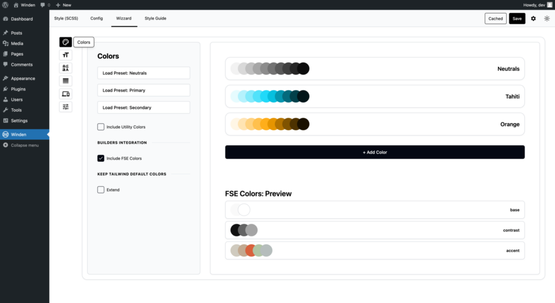Select the darkest swatch in Neutrals row

[x=304, y=69]
